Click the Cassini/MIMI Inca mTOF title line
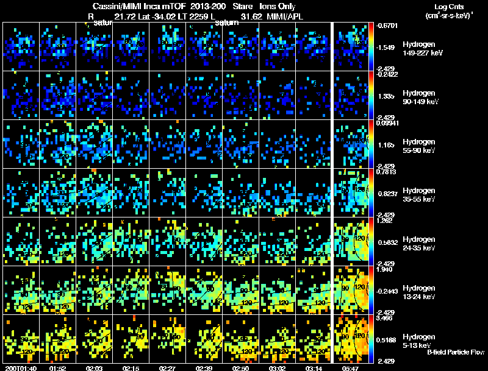 coord(194,7)
